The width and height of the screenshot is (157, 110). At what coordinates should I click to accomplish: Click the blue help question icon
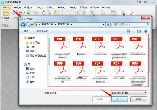click(146, 31)
